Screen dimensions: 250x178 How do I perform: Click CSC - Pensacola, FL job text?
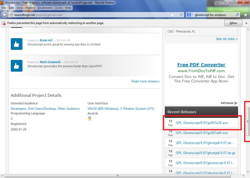(182, 31)
